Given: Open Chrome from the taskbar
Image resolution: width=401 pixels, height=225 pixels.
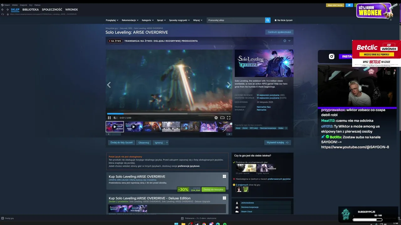Looking at the screenshot, I should pos(204,224).
